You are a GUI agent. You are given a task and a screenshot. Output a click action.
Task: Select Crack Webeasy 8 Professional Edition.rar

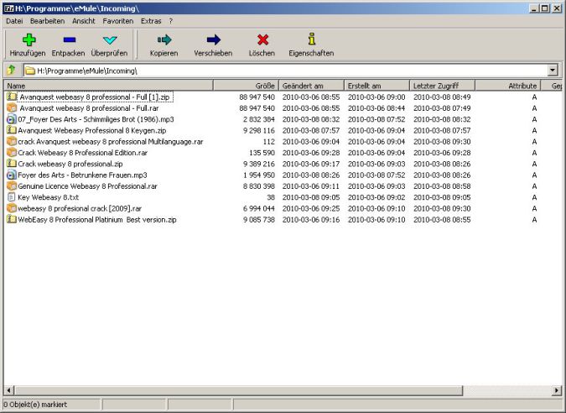(x=83, y=153)
